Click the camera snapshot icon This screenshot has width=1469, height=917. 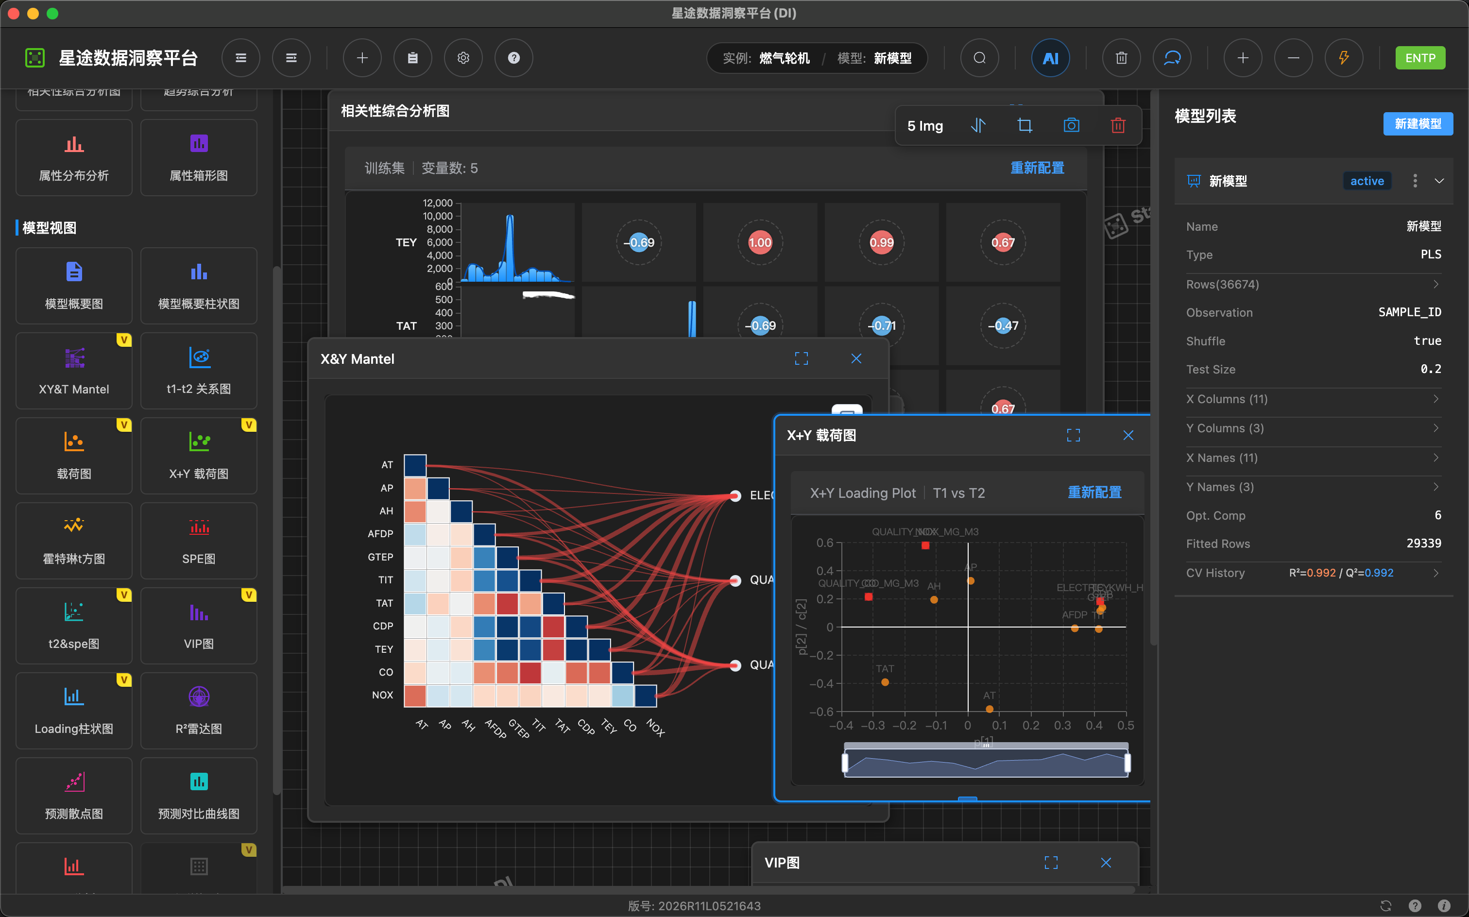click(x=1071, y=125)
